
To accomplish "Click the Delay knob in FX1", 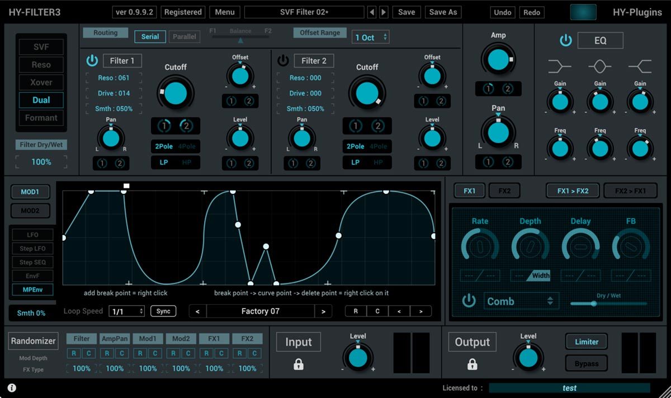I will pos(580,245).
